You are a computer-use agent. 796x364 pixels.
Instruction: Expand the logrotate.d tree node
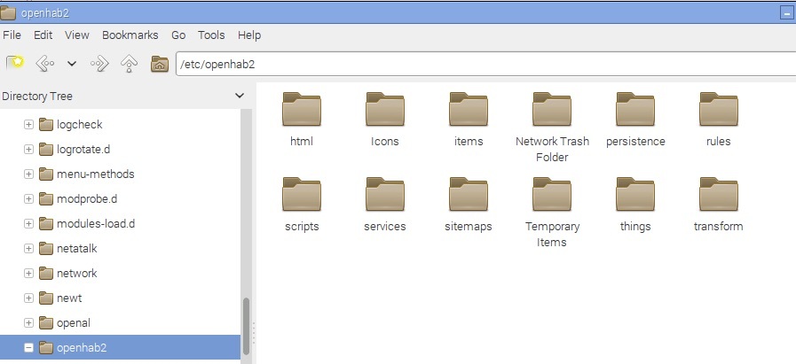[29, 149]
